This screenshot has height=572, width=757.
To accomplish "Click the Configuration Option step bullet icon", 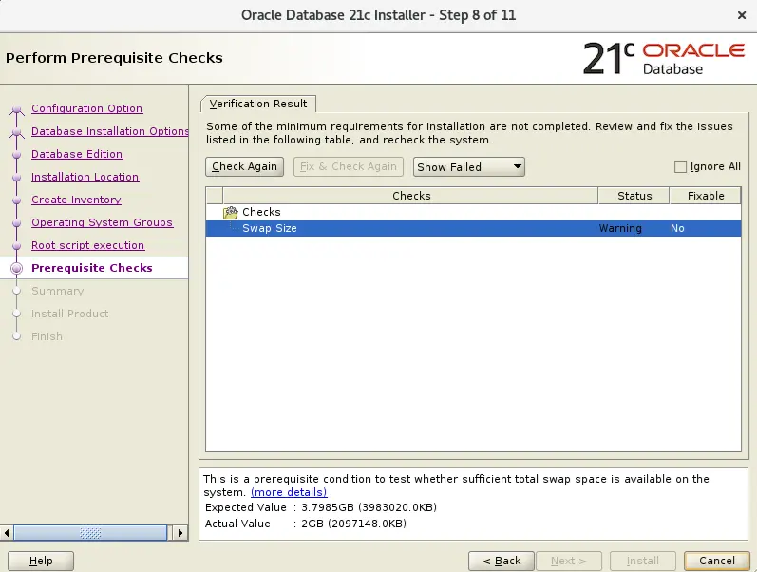I will tap(16, 110).
